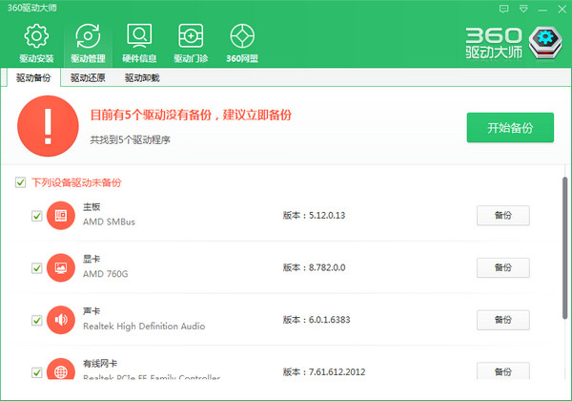Click the 主板 motherboard device icon
The height and width of the screenshot is (401, 572).
coord(61,216)
